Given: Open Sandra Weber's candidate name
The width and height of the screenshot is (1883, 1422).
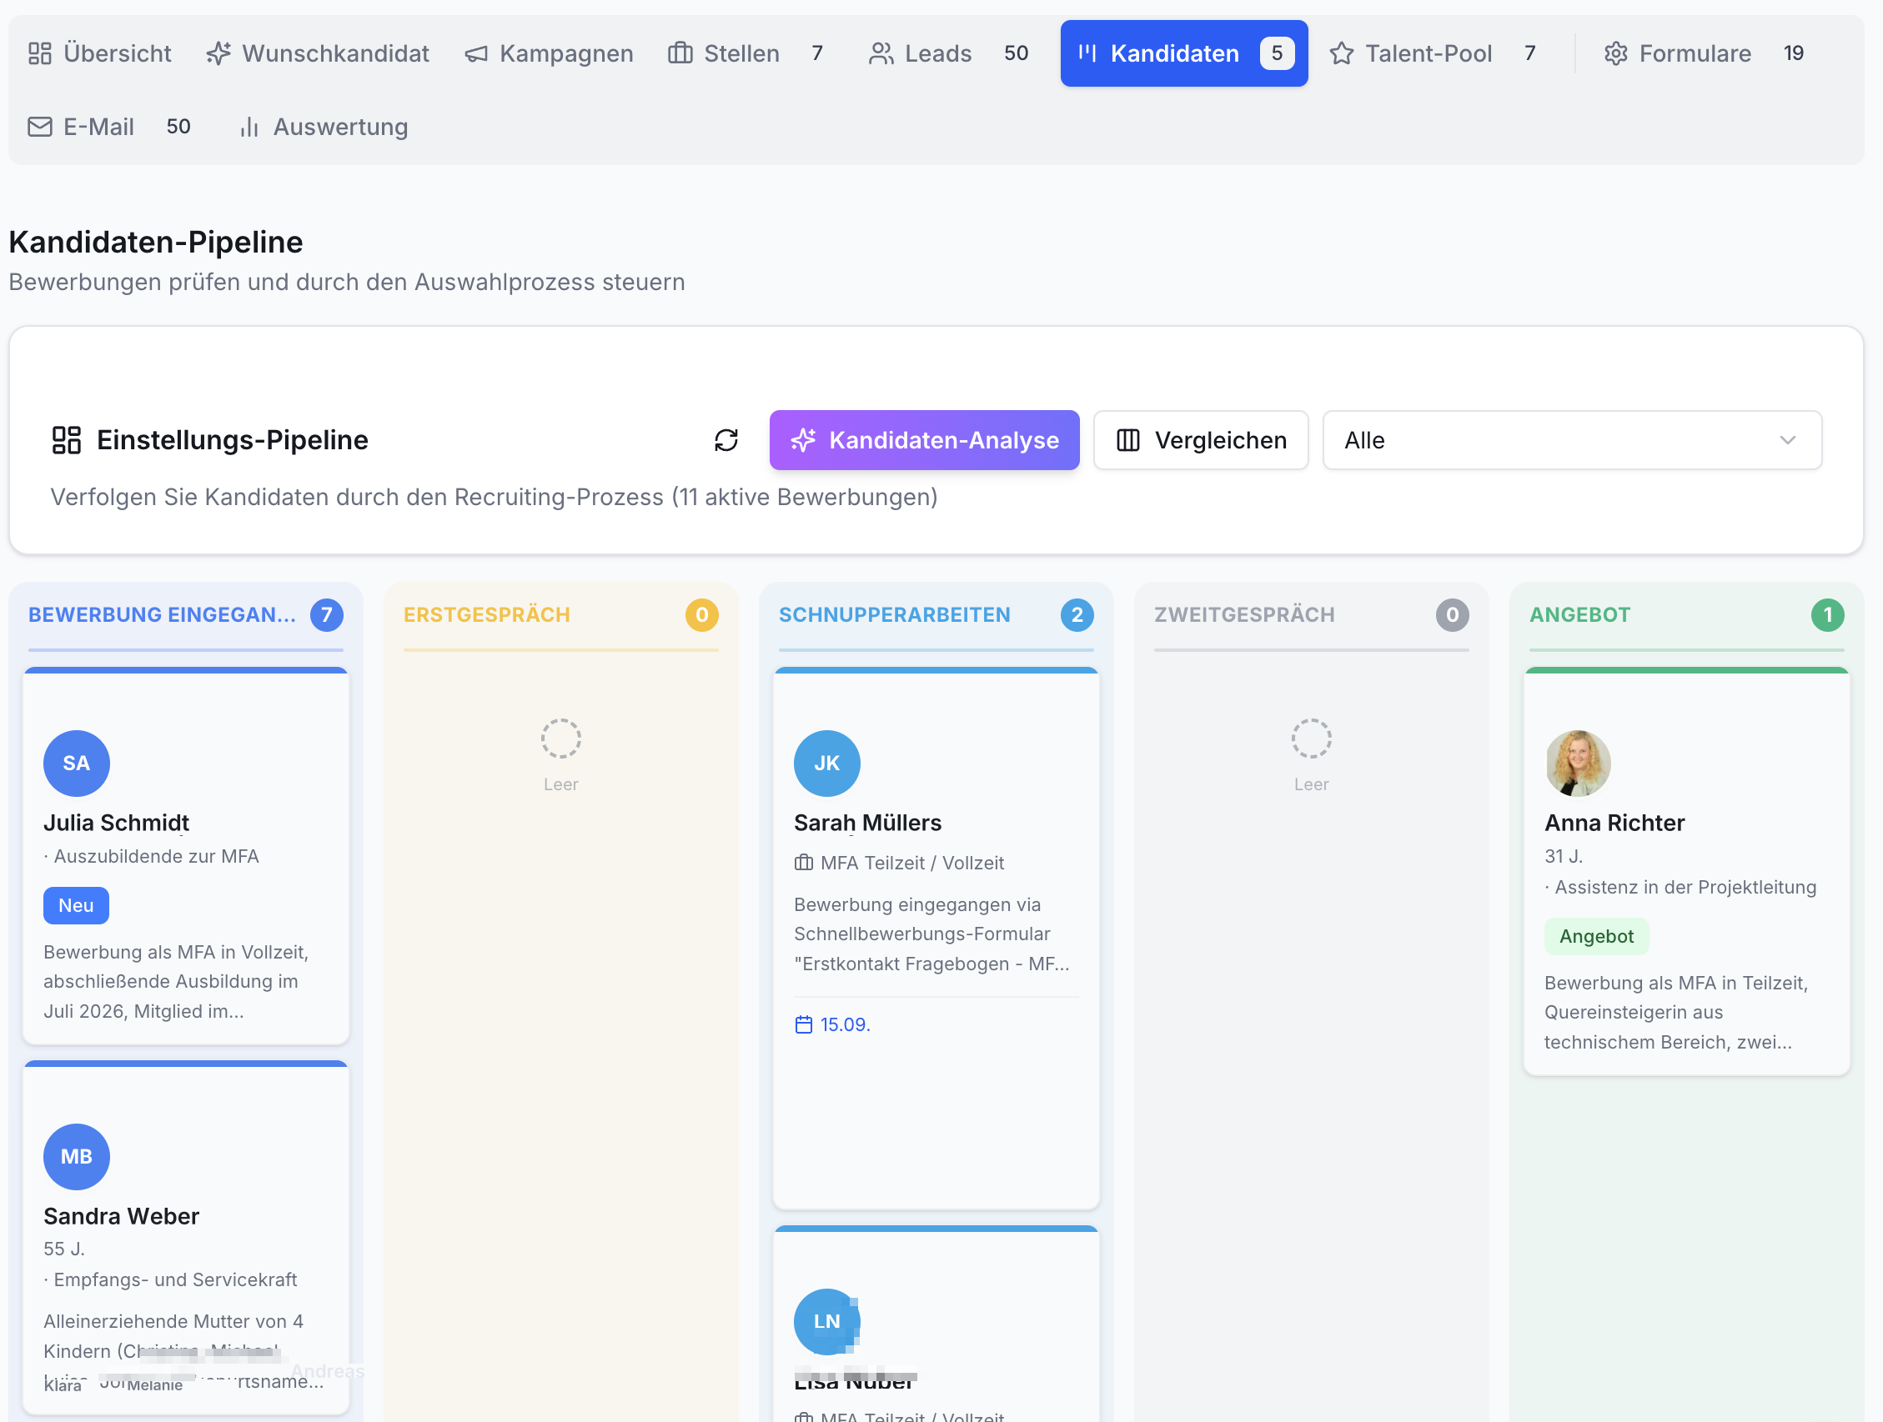Looking at the screenshot, I should [x=122, y=1215].
